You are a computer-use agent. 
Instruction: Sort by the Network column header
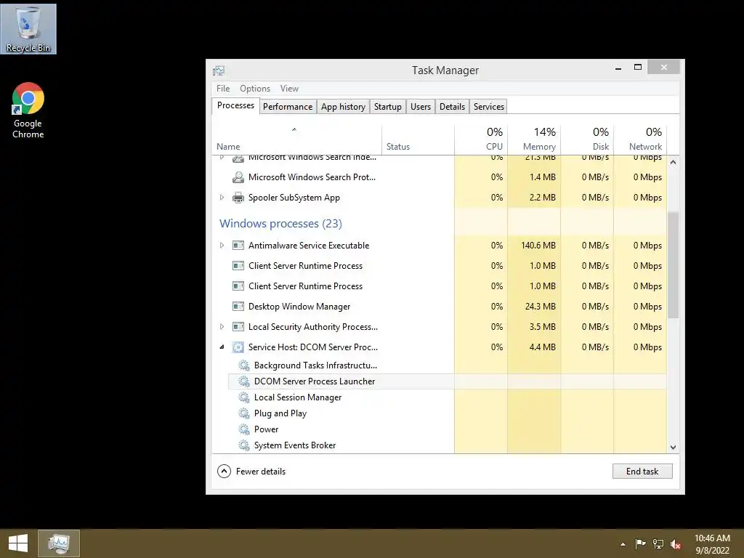pos(640,139)
